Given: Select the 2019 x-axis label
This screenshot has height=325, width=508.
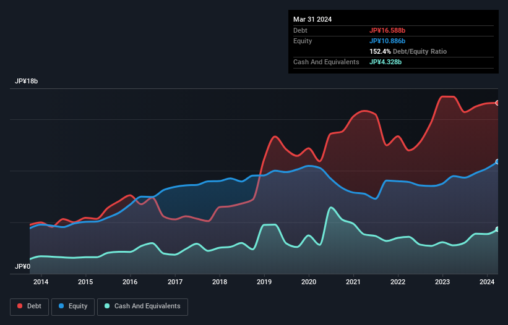Looking at the screenshot, I should click(264, 282).
